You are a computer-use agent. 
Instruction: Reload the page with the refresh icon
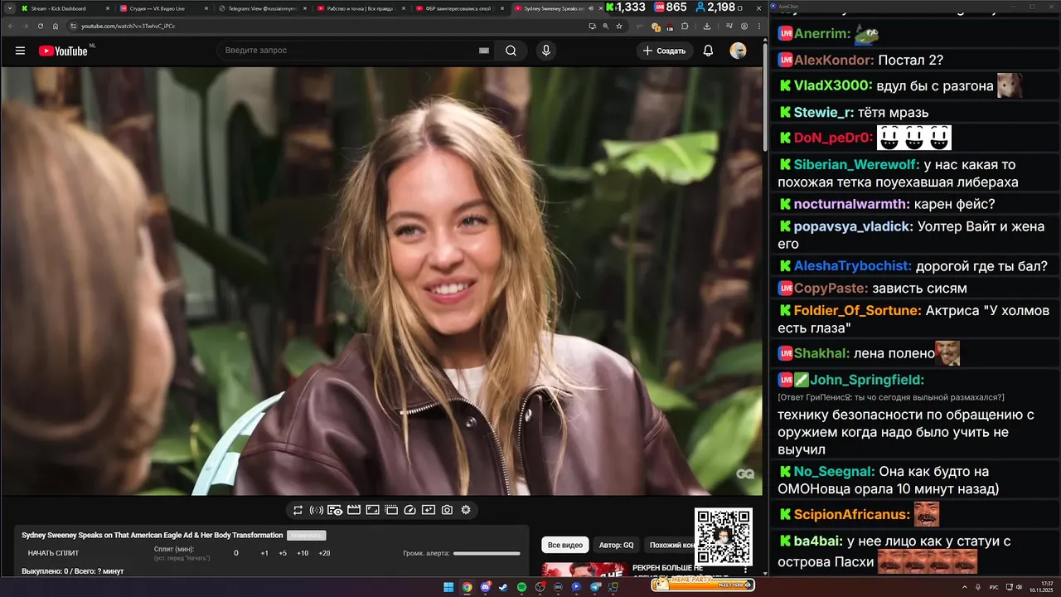point(41,26)
